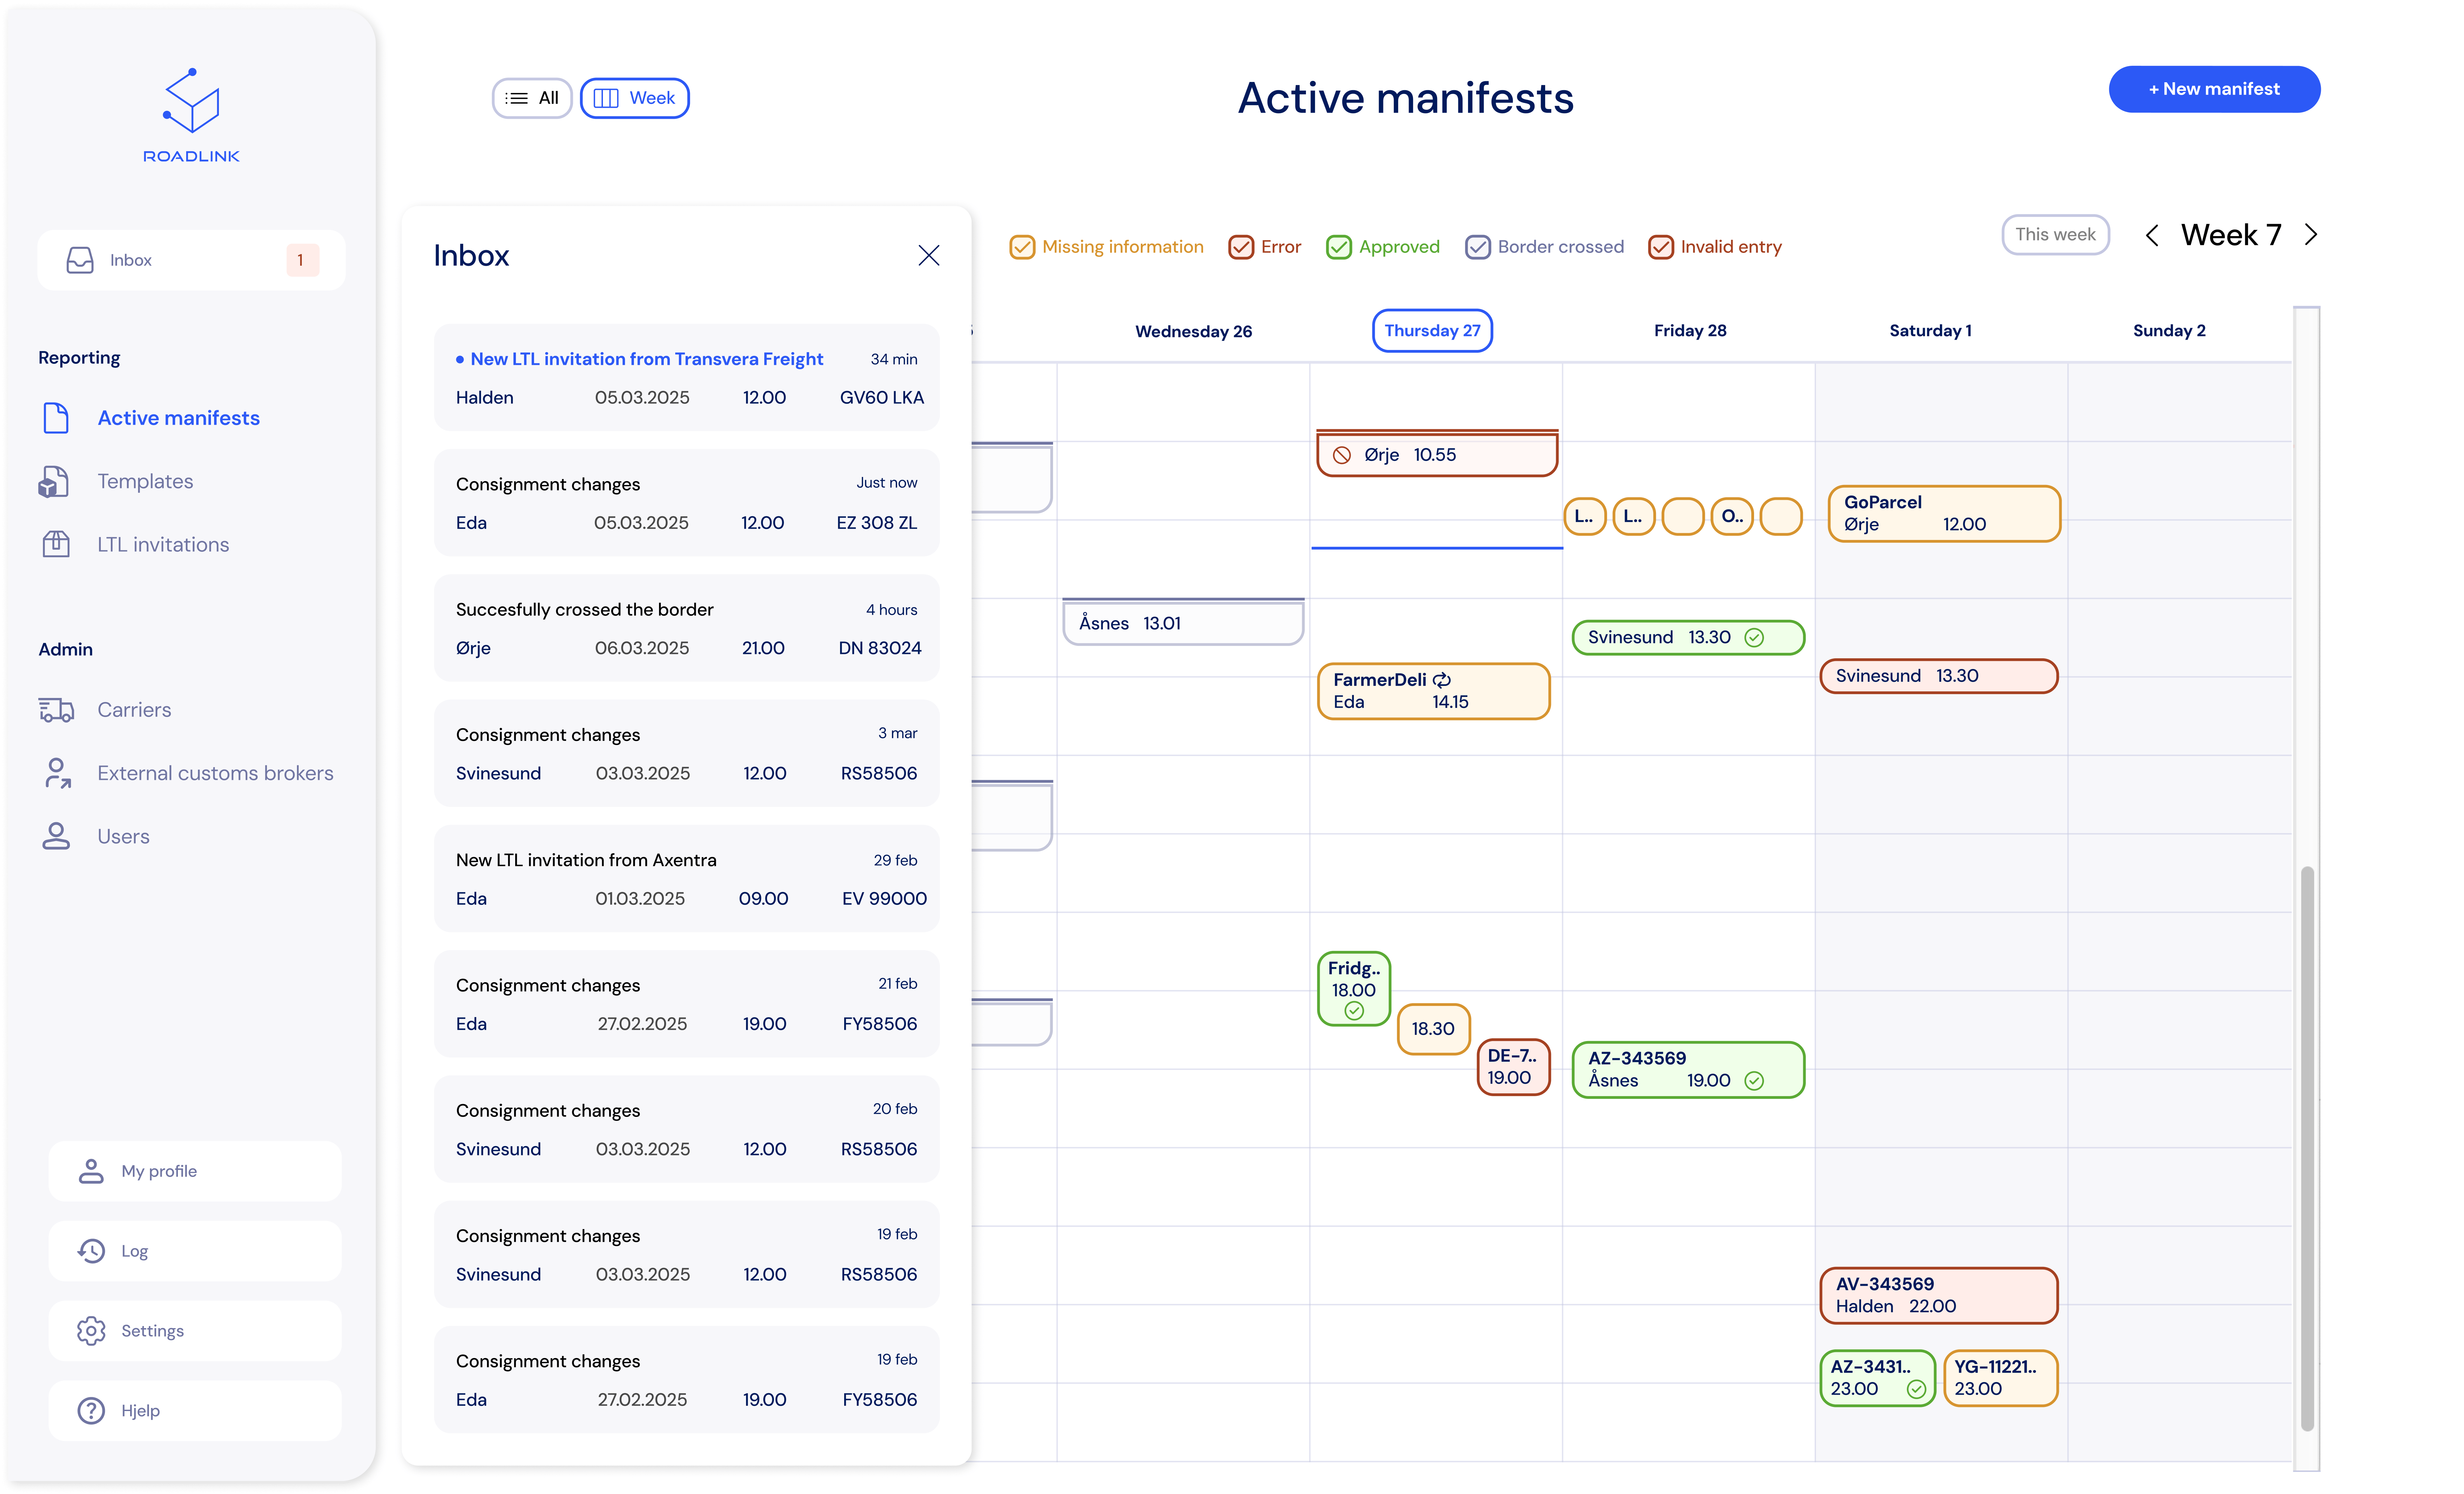The width and height of the screenshot is (2464, 1494).
Task: Switch to the Week view
Action: pyautogui.click(x=635, y=98)
